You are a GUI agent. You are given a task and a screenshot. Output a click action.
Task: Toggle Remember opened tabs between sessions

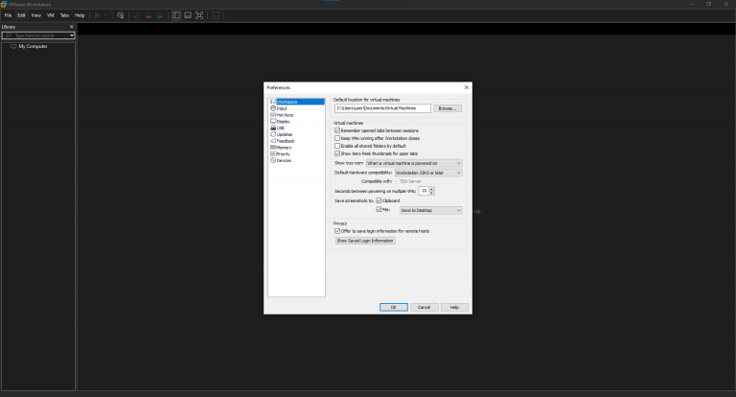tap(337, 130)
